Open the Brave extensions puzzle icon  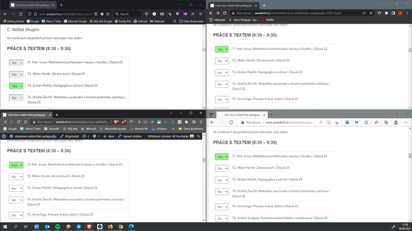coord(186,122)
